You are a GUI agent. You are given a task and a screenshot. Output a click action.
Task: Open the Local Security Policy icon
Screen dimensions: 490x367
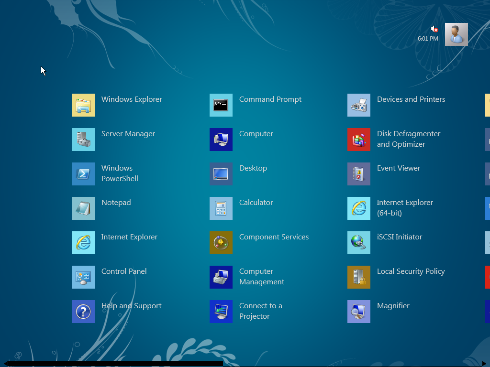(359, 277)
